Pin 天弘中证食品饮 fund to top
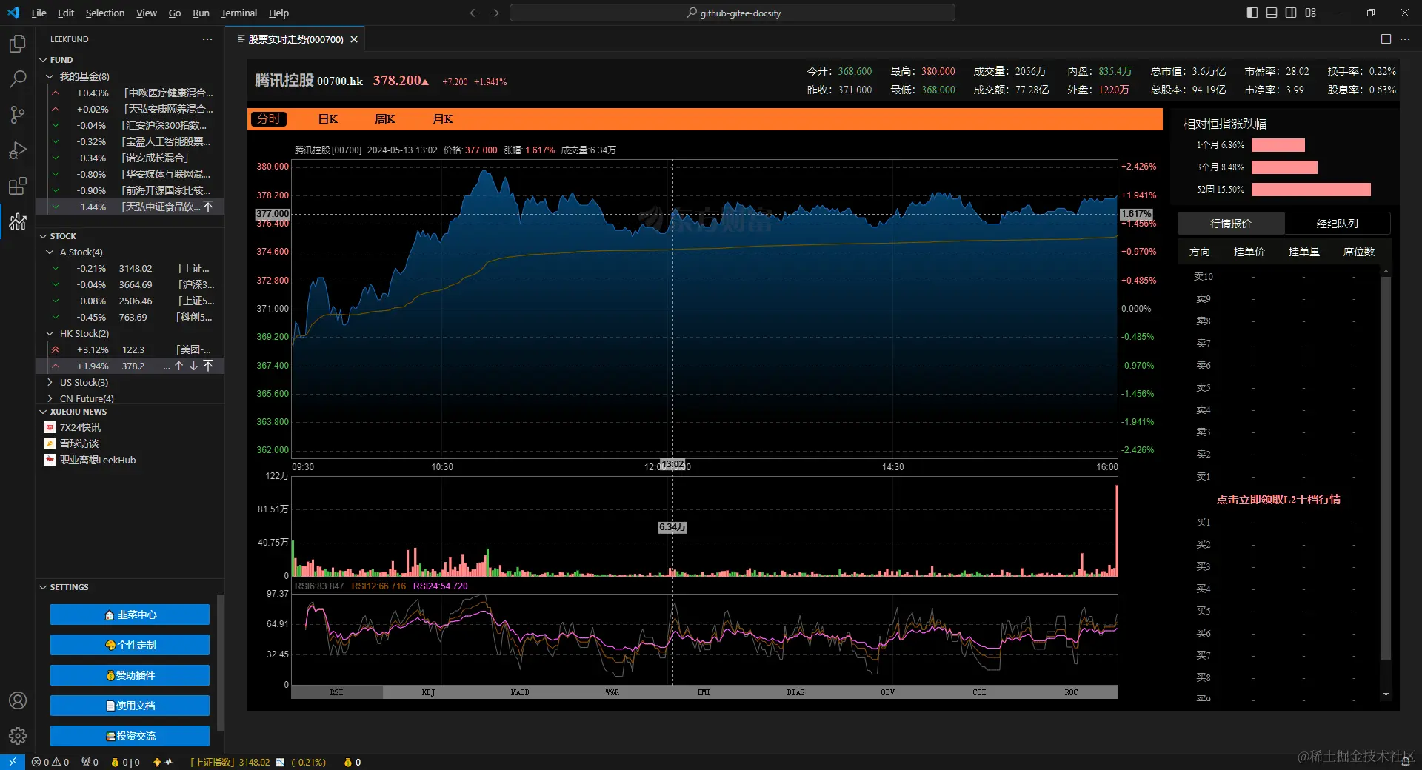The height and width of the screenshot is (770, 1422). [x=208, y=207]
